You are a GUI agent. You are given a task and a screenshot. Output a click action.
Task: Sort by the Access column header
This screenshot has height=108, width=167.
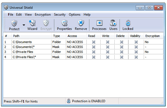[76, 36]
